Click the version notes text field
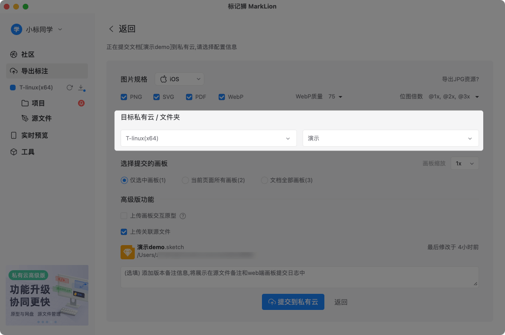The height and width of the screenshot is (335, 505). point(299,277)
